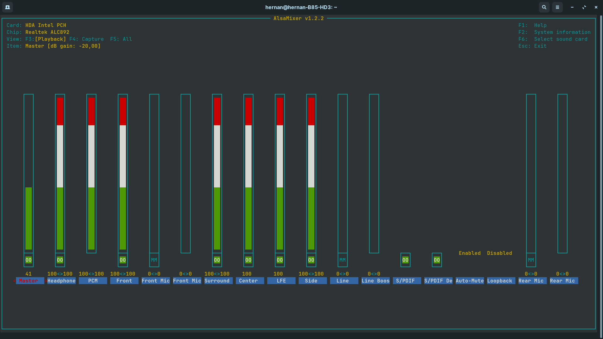Select the Line channel label
The image size is (603, 339).
[344, 281]
